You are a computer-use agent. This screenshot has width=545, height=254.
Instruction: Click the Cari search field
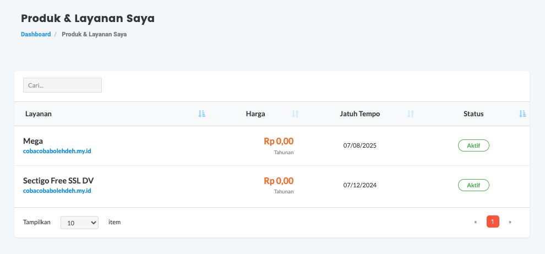click(62, 85)
